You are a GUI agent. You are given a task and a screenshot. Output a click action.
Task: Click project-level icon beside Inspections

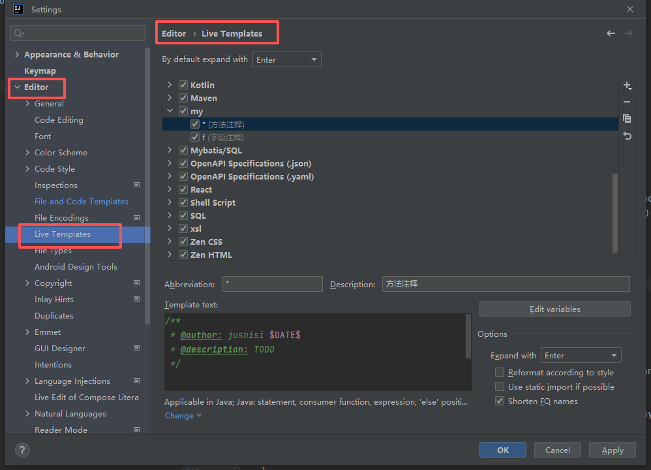136,185
